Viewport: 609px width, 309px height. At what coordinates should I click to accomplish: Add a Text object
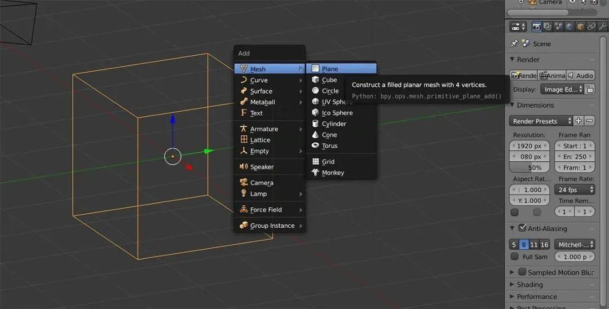270,113
